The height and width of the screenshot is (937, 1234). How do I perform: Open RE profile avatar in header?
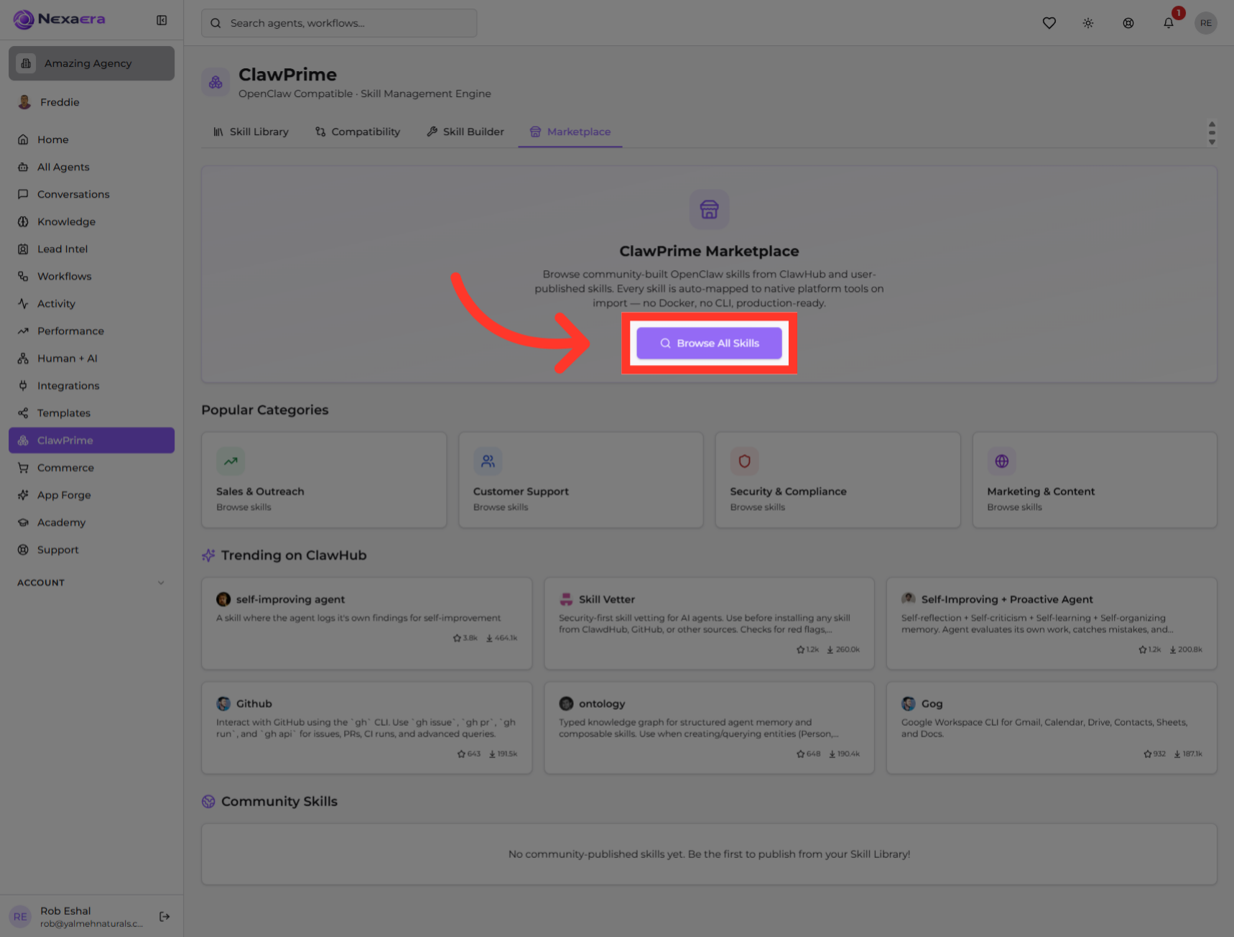pyautogui.click(x=1206, y=23)
